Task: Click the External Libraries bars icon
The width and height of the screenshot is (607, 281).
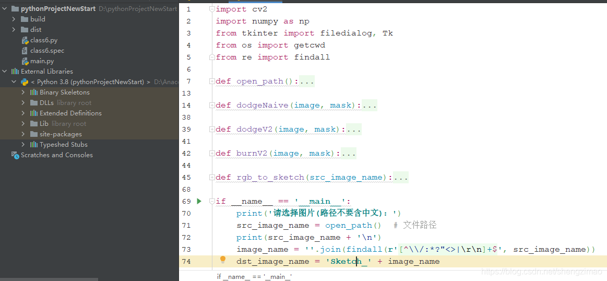Action: coord(15,72)
